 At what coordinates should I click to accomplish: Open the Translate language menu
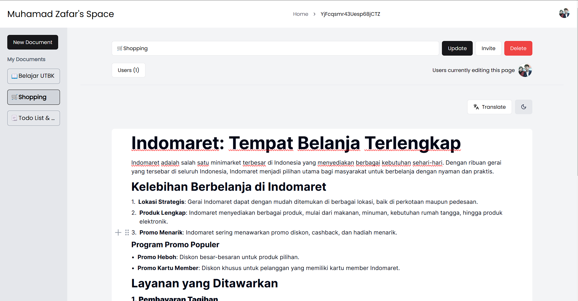pyautogui.click(x=489, y=107)
